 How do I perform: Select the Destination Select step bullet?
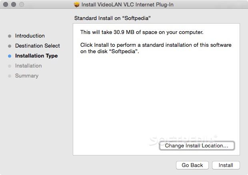click(x=10, y=46)
